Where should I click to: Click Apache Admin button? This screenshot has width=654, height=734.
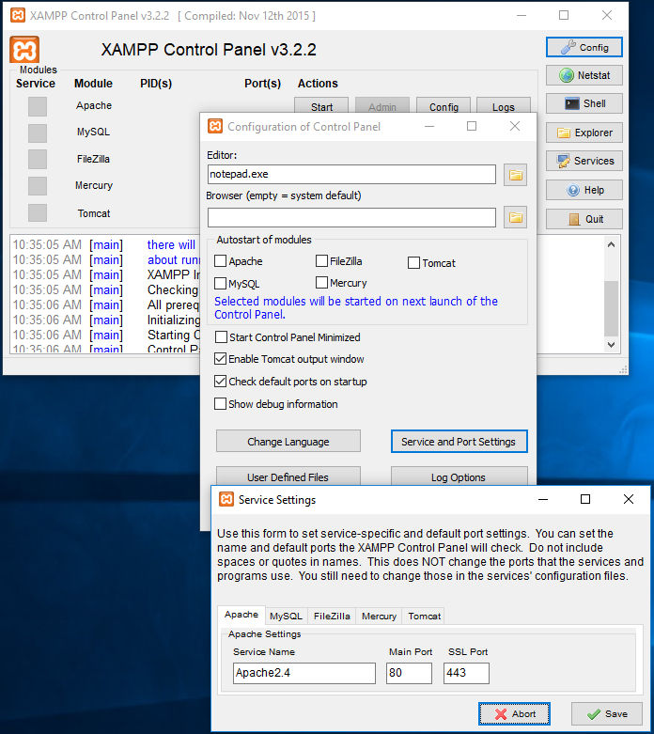pos(382,106)
